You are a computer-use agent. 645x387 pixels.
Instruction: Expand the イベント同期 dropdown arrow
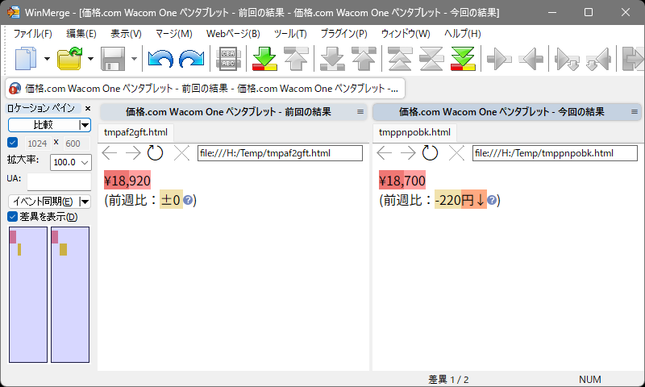(85, 202)
